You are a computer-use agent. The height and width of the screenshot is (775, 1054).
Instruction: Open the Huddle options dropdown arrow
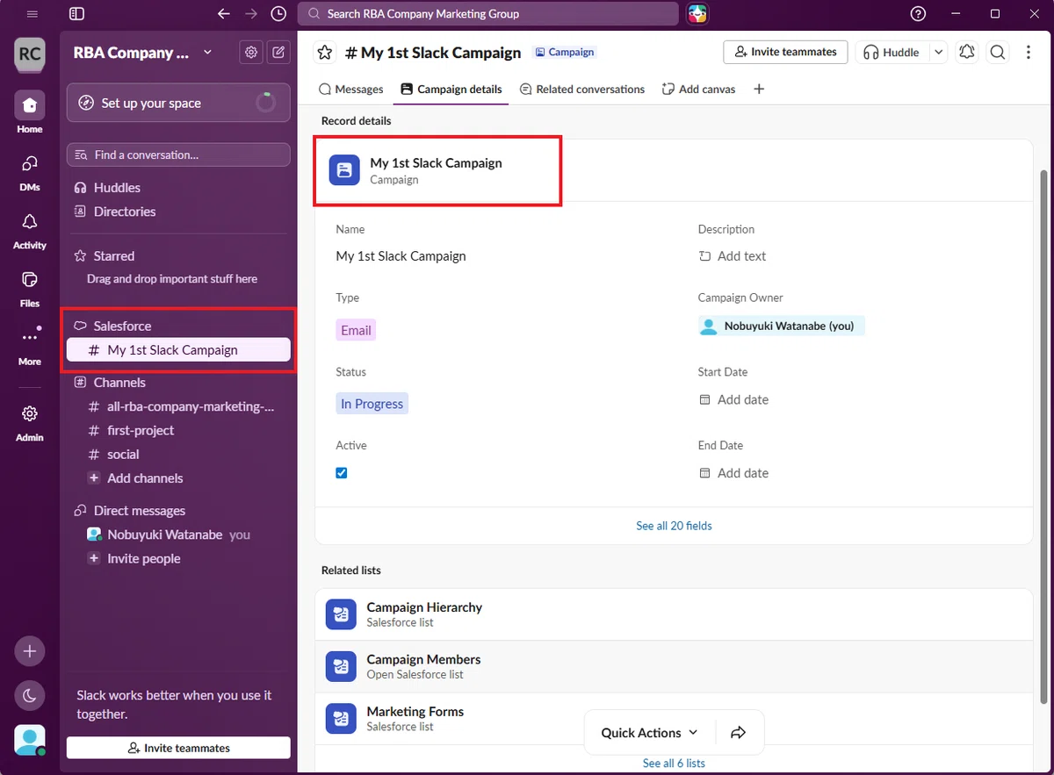tap(939, 52)
